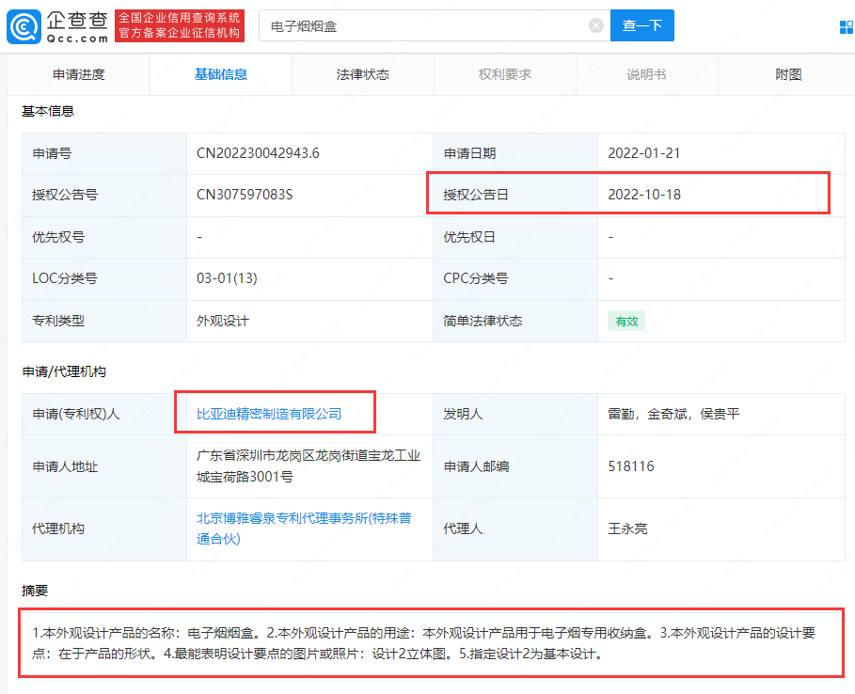Image resolution: width=855 pixels, height=694 pixels.
Task: Click the red 全国企业信用查询系统 banner
Action: pos(180,25)
